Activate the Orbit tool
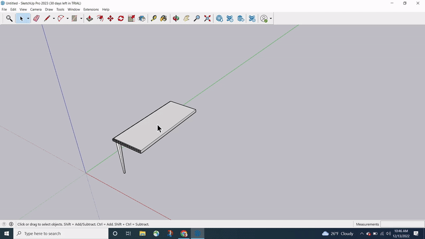Image resolution: width=425 pixels, height=239 pixels. click(176, 19)
